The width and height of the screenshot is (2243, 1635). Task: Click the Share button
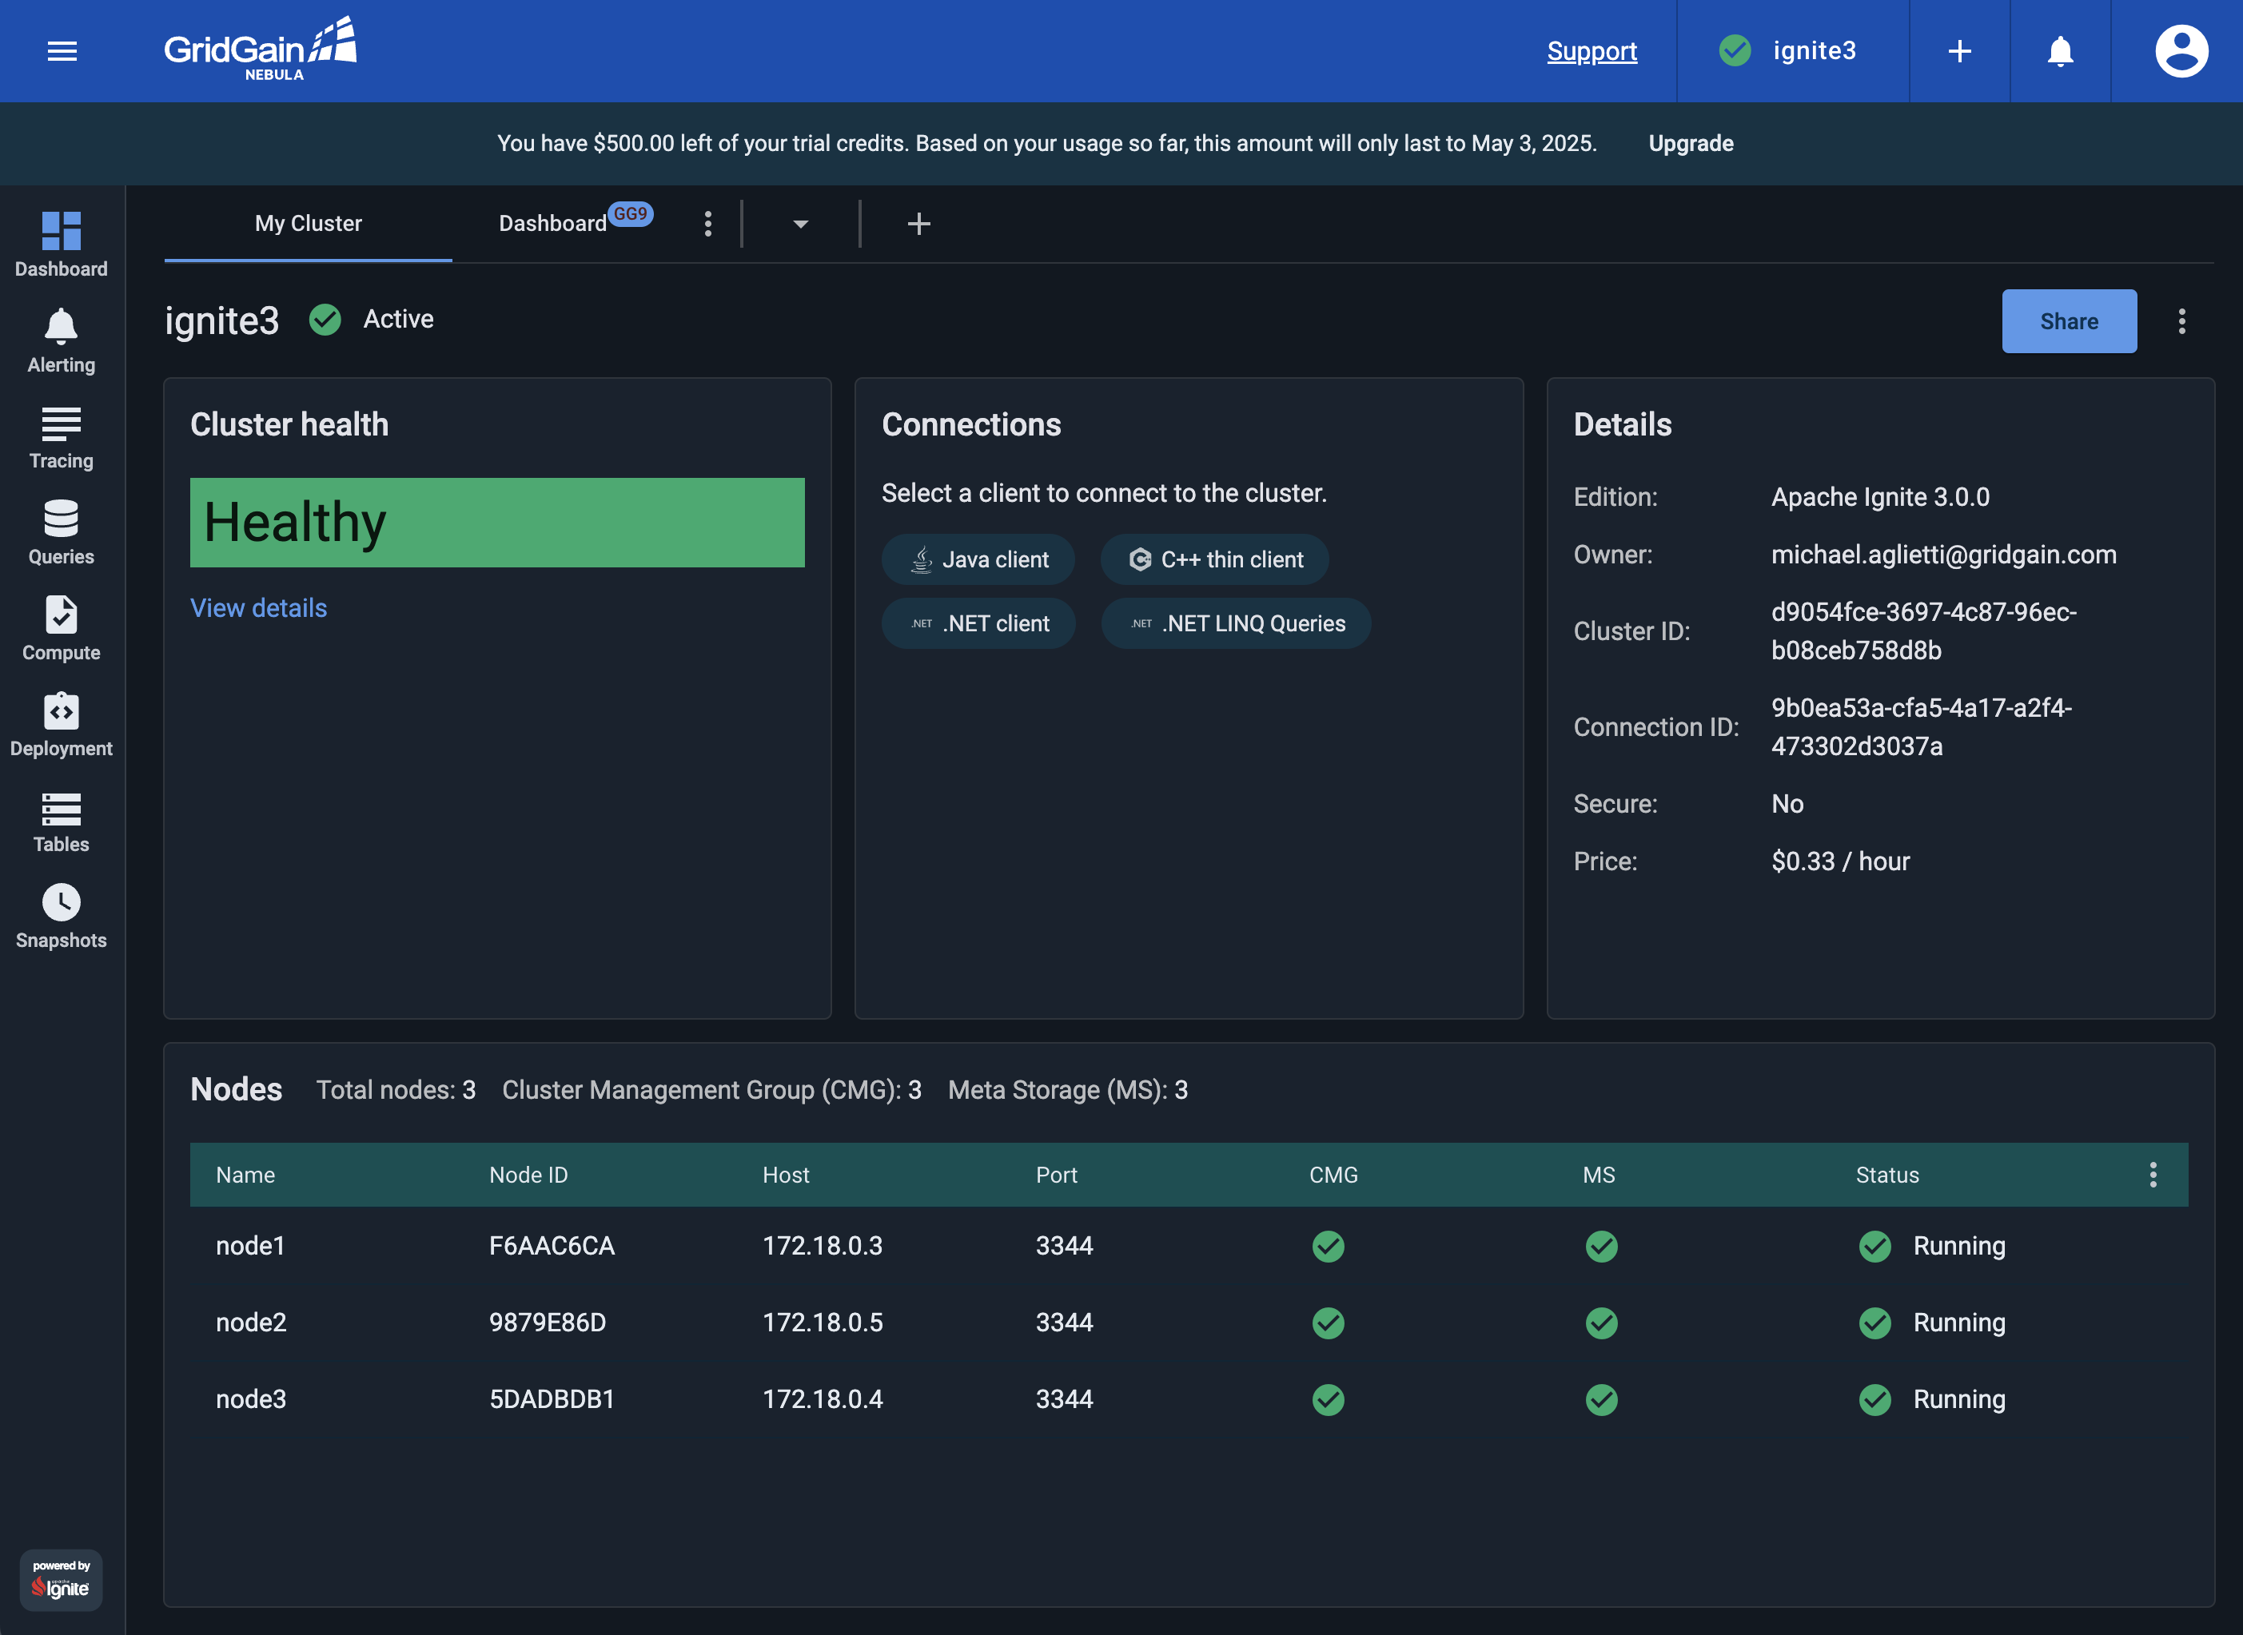2069,320
